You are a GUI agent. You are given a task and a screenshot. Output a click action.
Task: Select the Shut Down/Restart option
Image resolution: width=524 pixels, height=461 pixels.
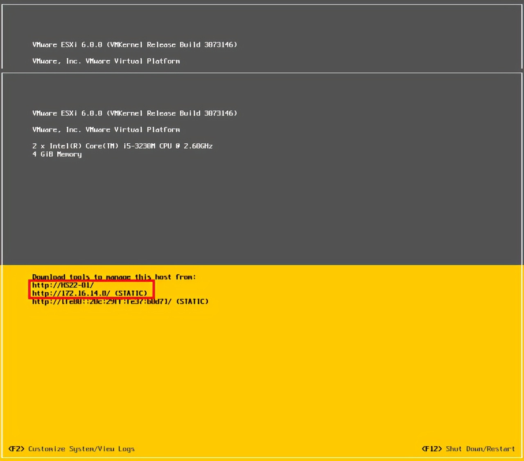click(x=480, y=449)
